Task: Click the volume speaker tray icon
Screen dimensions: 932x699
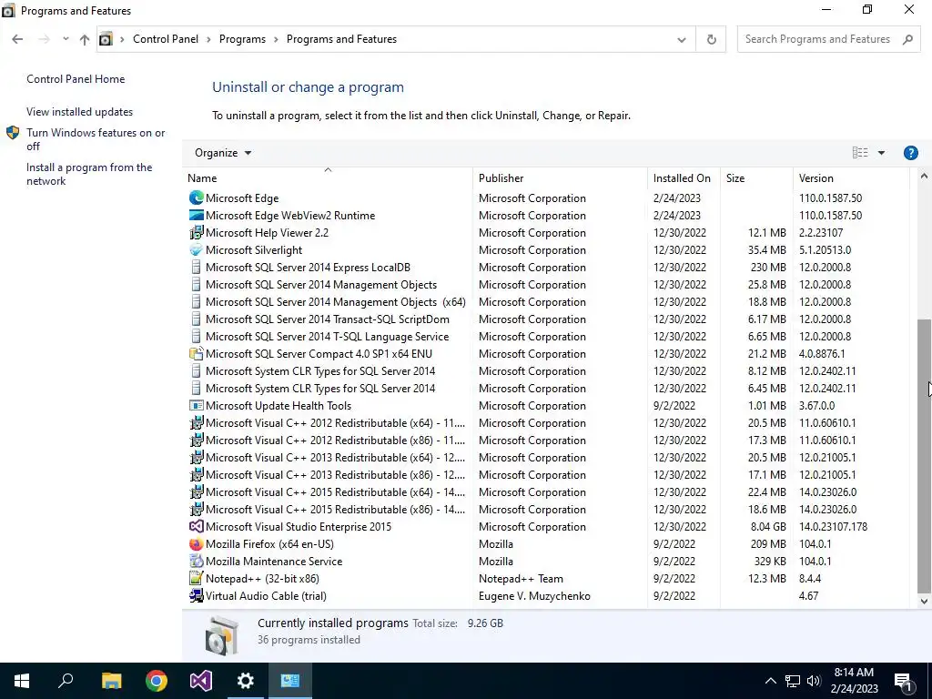Action: (814, 681)
